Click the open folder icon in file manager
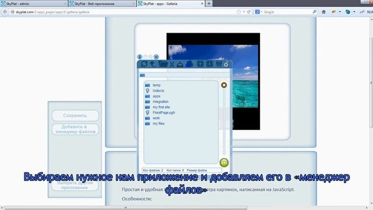373x210 pixels. (163, 64)
